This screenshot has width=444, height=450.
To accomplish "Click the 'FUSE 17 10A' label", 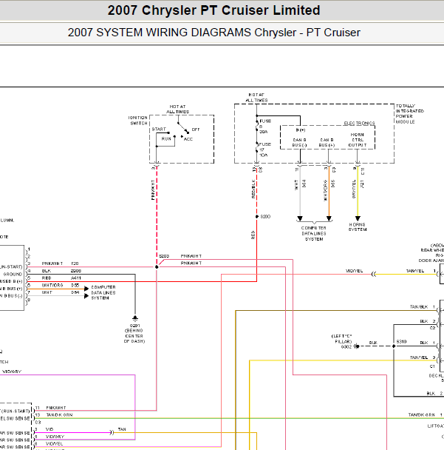I will 264,150.
